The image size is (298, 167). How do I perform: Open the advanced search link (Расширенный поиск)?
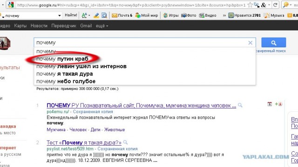(271, 51)
